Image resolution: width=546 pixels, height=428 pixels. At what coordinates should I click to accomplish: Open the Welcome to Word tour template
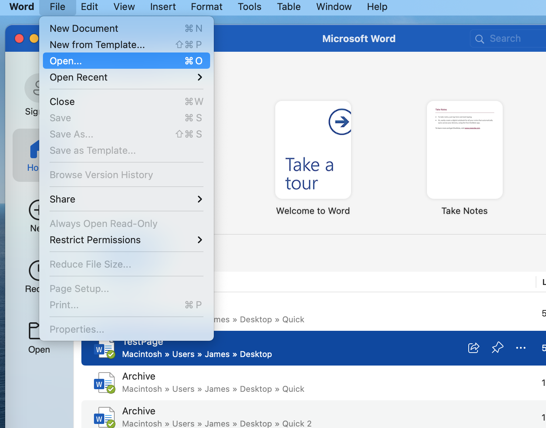pos(313,150)
